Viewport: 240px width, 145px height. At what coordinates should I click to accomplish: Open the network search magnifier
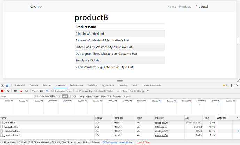coord(26,91)
